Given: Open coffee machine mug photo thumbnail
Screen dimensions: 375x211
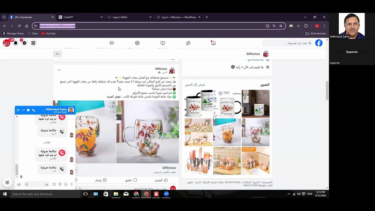Looking at the screenshot, I should (x=255, y=104).
